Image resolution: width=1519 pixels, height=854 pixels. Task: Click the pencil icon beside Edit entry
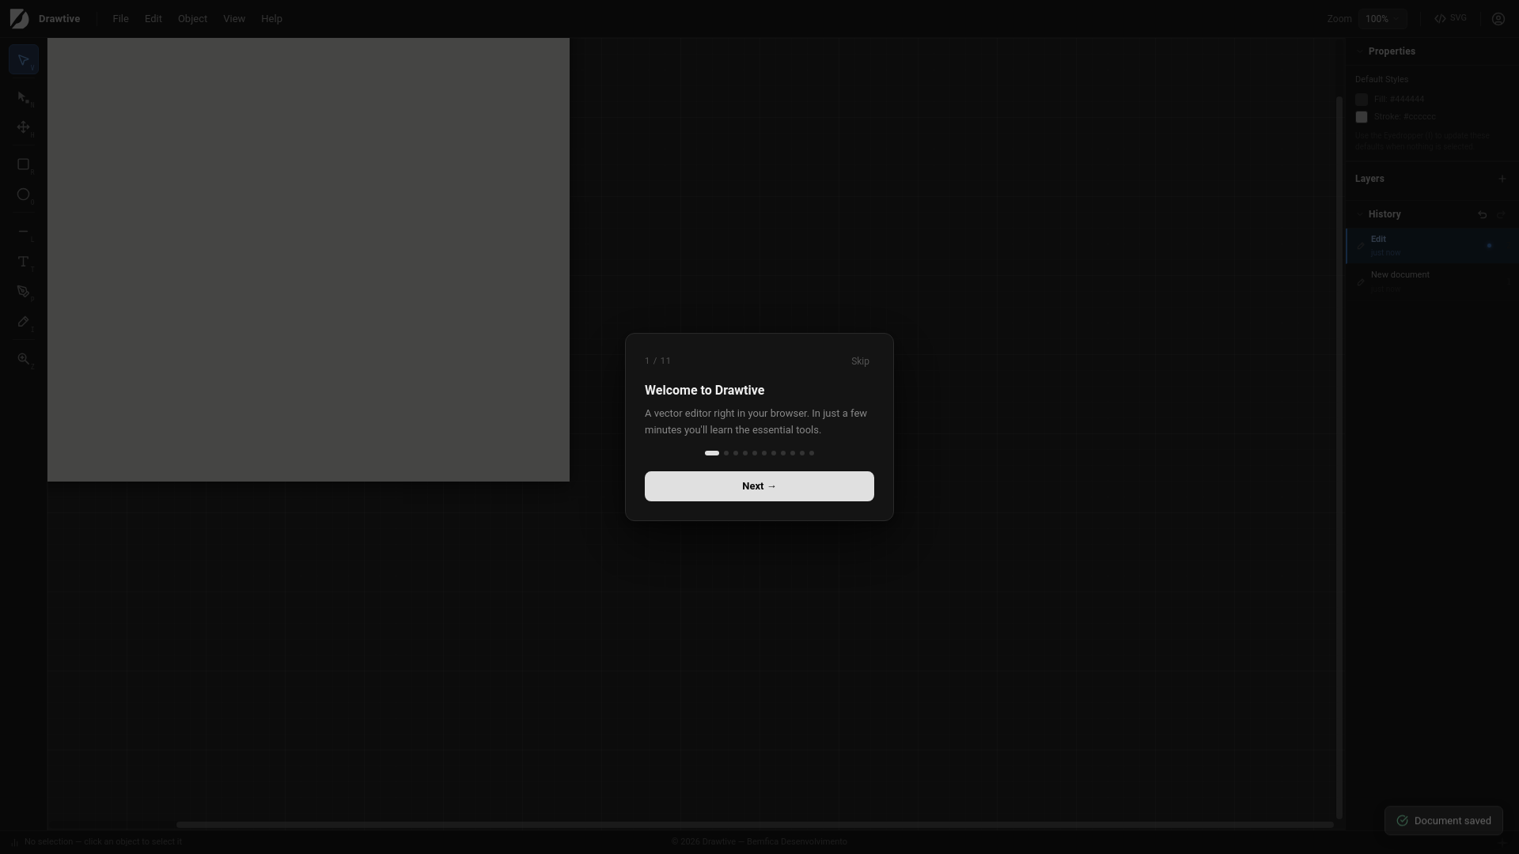[1361, 247]
